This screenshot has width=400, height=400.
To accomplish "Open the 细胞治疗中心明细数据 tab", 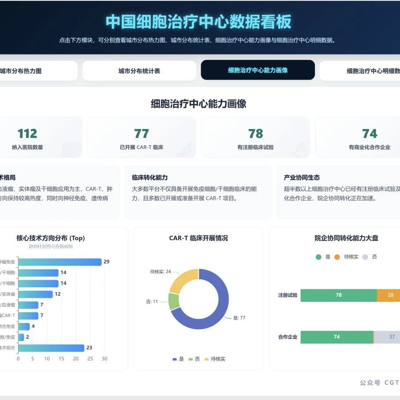I will (x=360, y=70).
